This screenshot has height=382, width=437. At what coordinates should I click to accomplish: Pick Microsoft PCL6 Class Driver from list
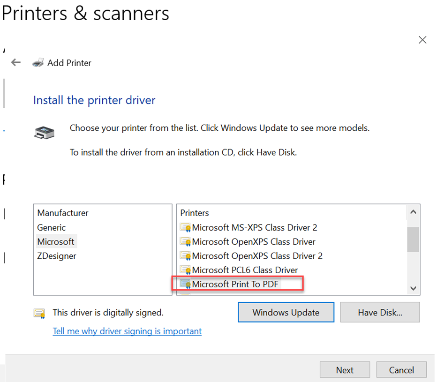245,270
